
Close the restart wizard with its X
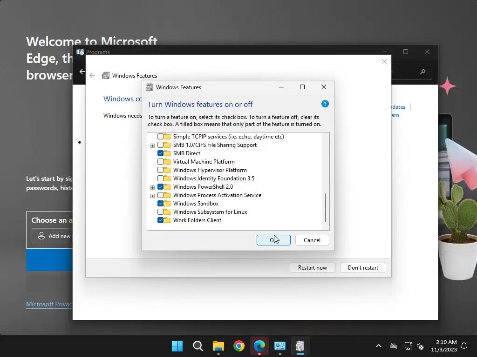point(384,62)
